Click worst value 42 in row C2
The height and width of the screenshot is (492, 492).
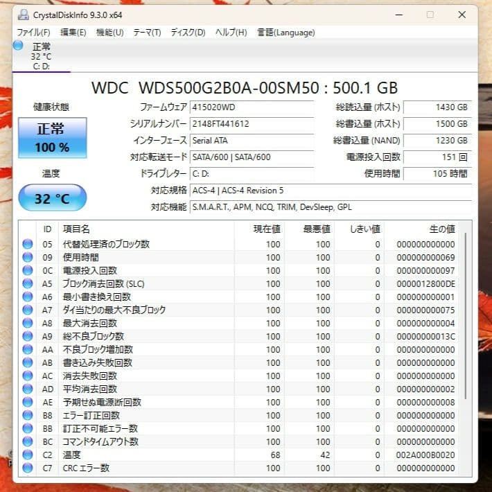pos(325,455)
